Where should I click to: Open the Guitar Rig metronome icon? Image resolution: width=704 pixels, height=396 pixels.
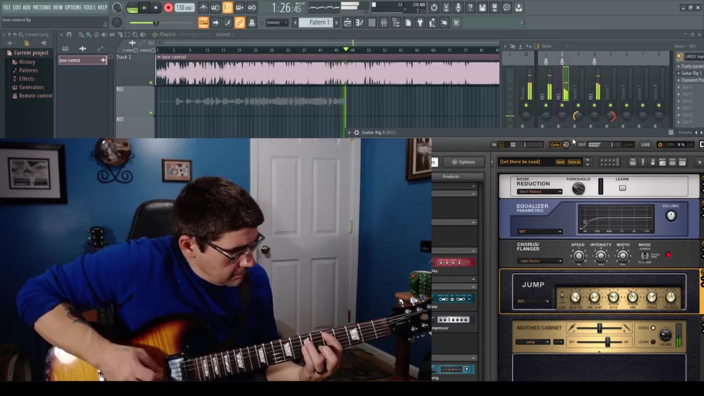(x=652, y=162)
